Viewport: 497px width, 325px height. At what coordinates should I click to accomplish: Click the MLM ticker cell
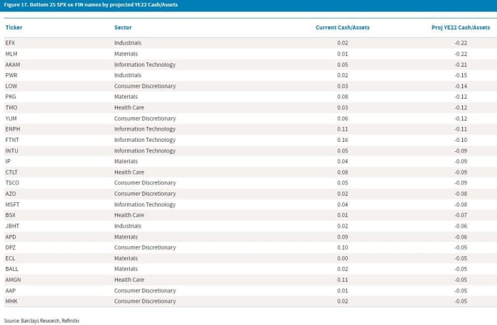point(11,54)
